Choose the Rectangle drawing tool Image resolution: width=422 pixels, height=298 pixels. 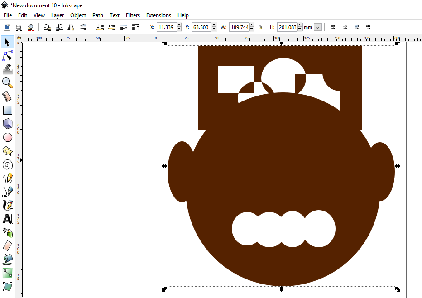[x=7, y=110]
